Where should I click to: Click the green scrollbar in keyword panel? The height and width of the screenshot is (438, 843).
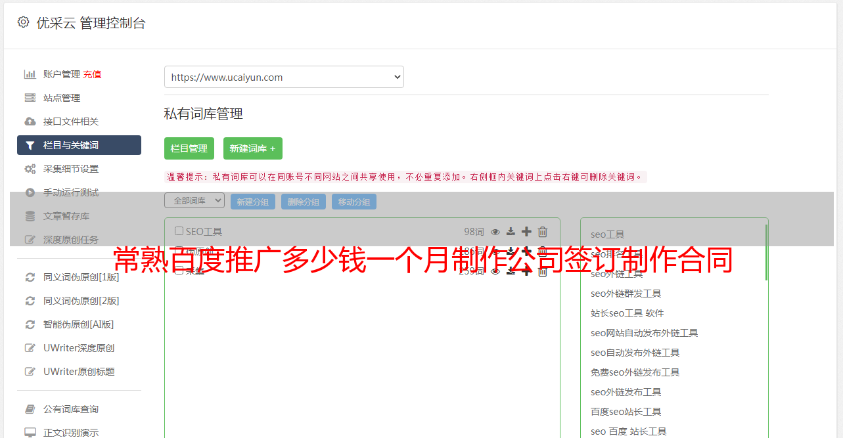tap(766, 252)
